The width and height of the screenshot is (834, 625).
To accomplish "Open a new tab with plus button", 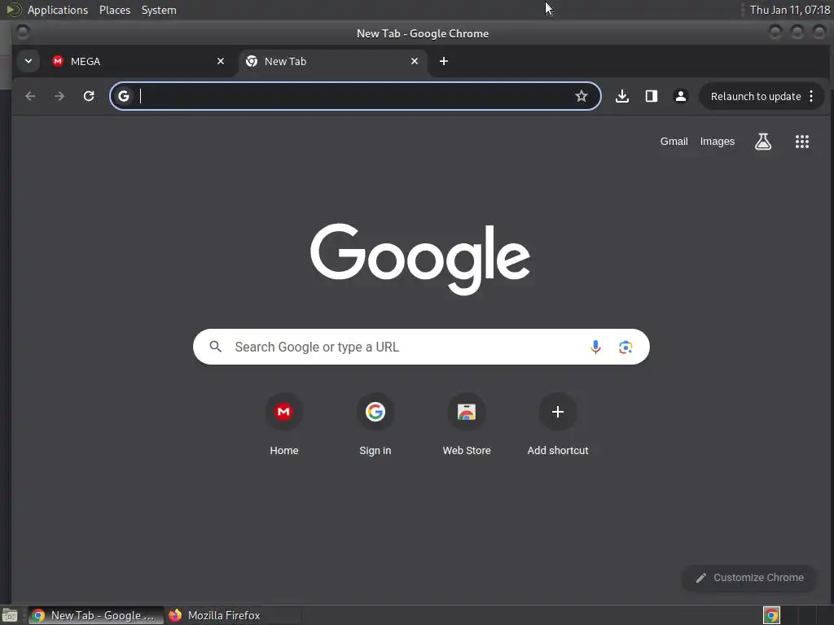I will tap(444, 61).
